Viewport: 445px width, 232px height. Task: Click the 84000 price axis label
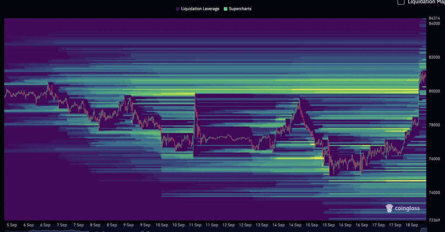coord(434,24)
